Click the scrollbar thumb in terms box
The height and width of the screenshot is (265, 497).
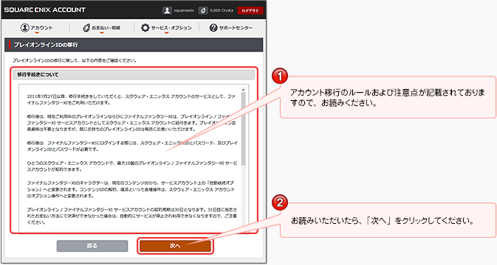click(244, 129)
